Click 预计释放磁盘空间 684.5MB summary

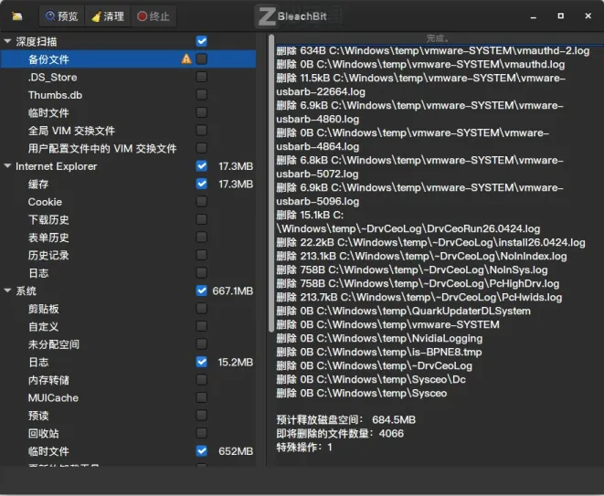[x=346, y=419]
